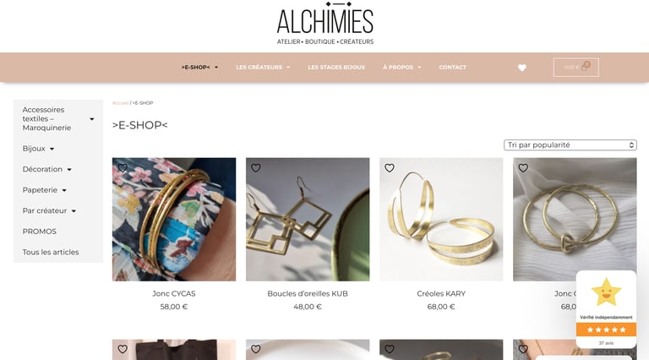This screenshot has height=360, width=649.
Task: Open the wishlist heart icon in navigation bar
Action: (522, 68)
